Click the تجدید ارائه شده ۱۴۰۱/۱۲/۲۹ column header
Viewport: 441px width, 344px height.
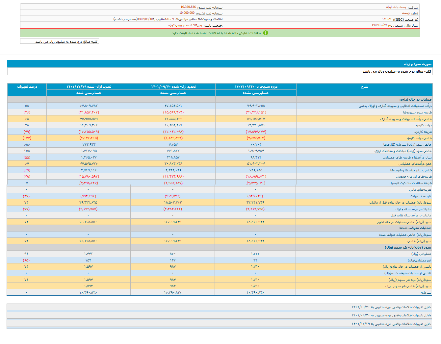click(x=89, y=86)
